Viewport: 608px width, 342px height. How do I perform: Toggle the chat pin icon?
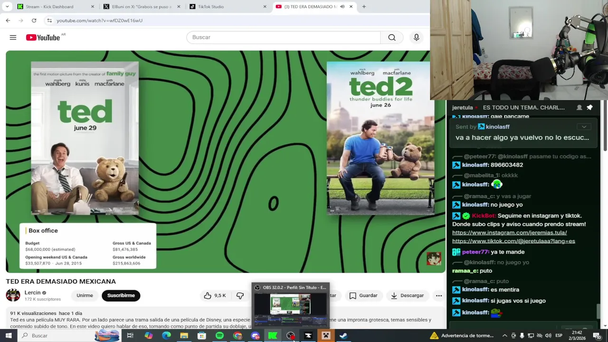(x=589, y=107)
